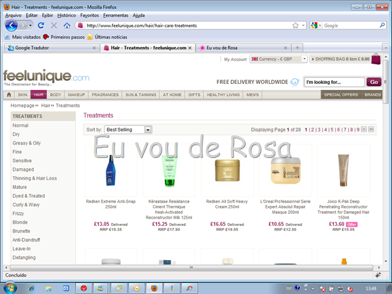Open the FRAGRANCES navigation category
This screenshot has height=294, width=392.
pyautogui.click(x=105, y=95)
